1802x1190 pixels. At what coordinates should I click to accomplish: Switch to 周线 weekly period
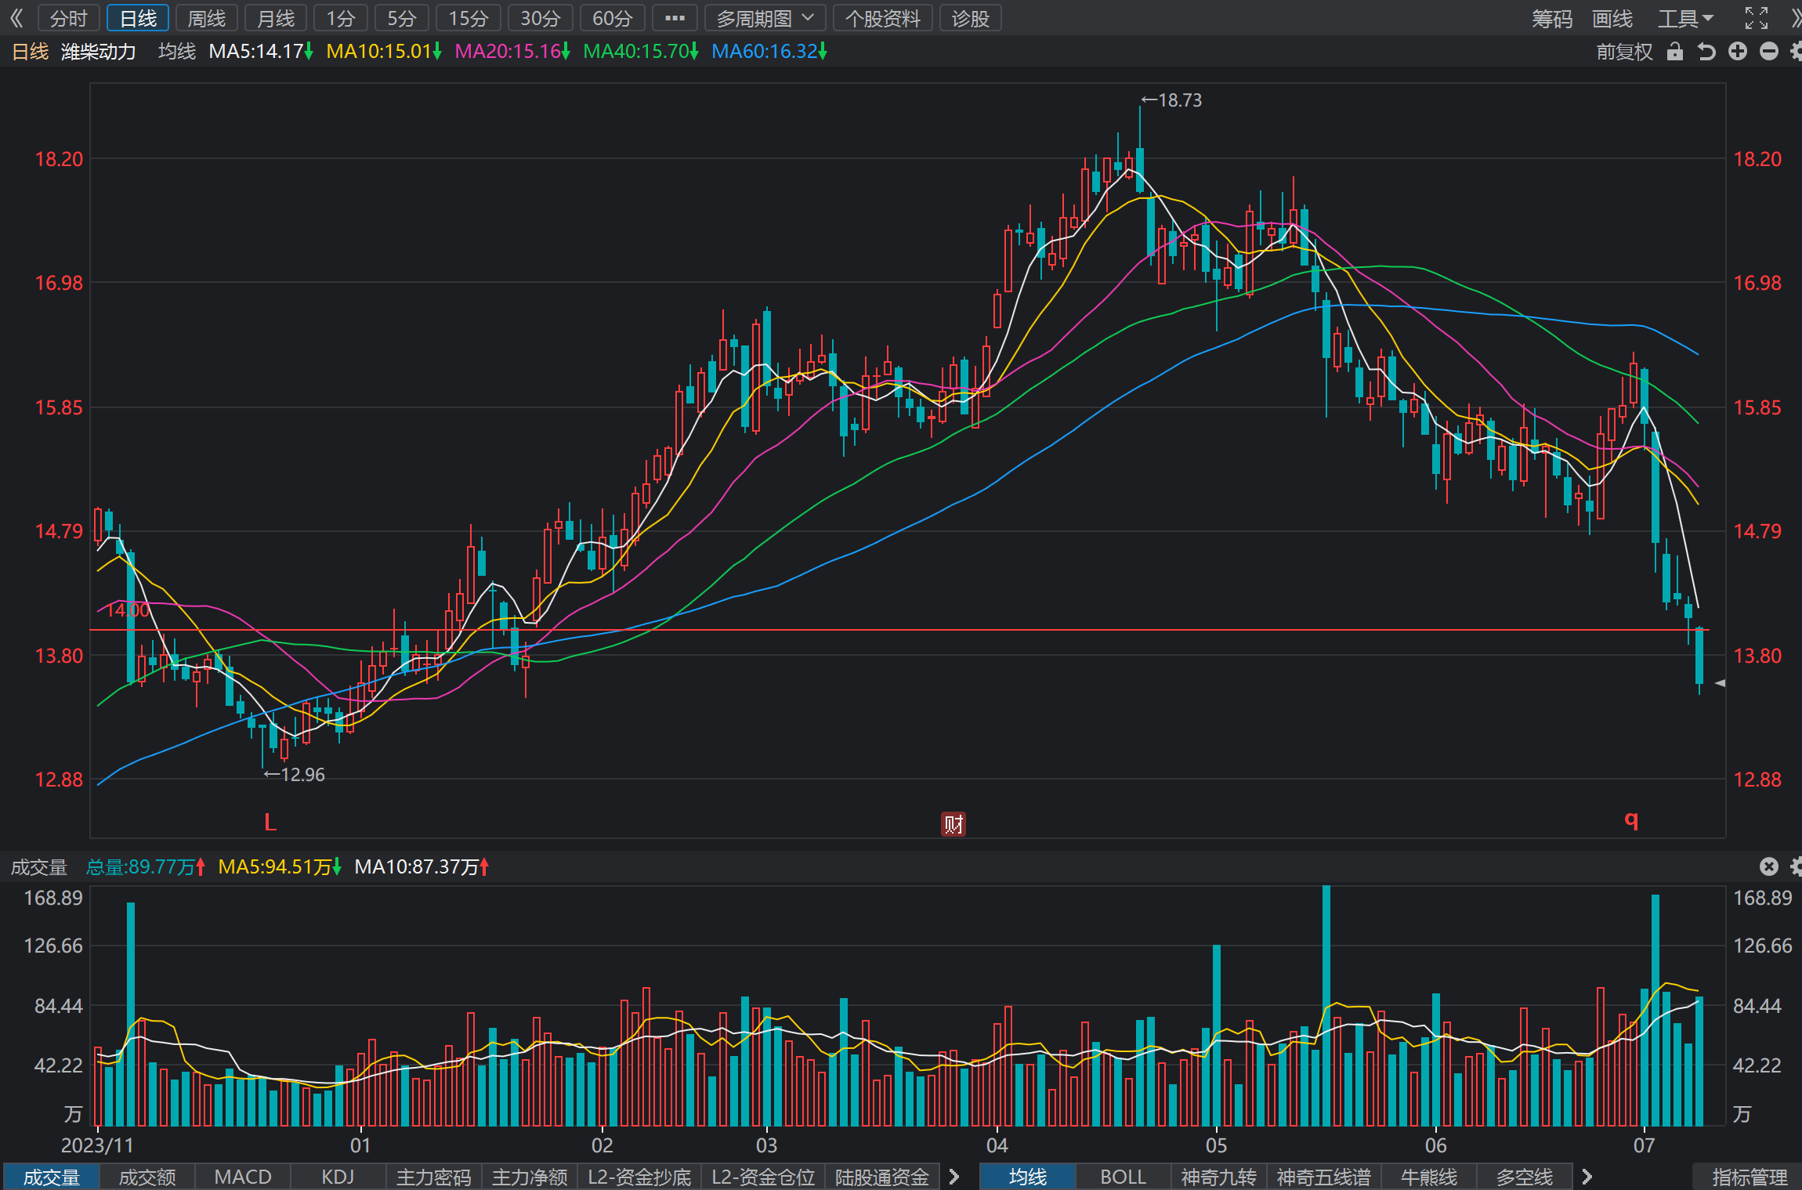[207, 18]
